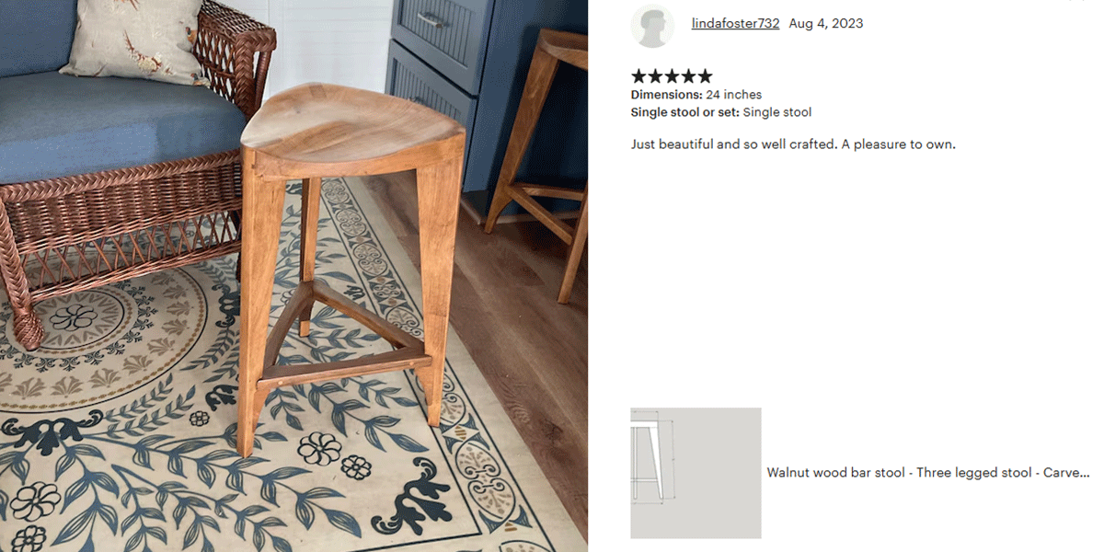The height and width of the screenshot is (552, 1104).
Task: Click the middle star of the rating
Action: 672,76
